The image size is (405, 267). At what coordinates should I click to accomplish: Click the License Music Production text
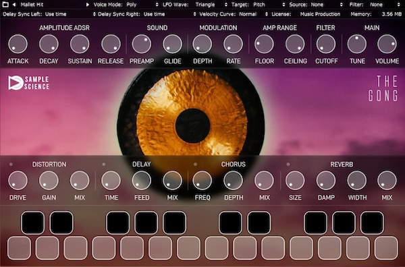pyautogui.click(x=320, y=14)
